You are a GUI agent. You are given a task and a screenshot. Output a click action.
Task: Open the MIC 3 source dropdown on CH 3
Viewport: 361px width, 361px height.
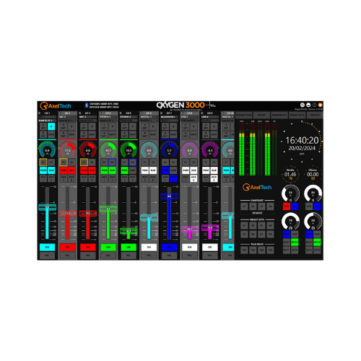[88, 117]
